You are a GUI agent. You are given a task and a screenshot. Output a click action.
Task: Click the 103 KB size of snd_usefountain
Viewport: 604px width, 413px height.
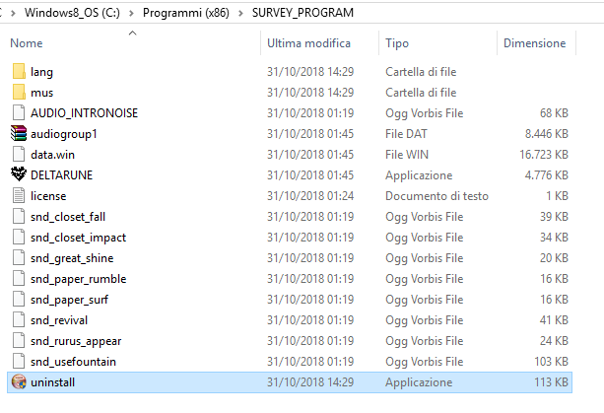pos(551,362)
